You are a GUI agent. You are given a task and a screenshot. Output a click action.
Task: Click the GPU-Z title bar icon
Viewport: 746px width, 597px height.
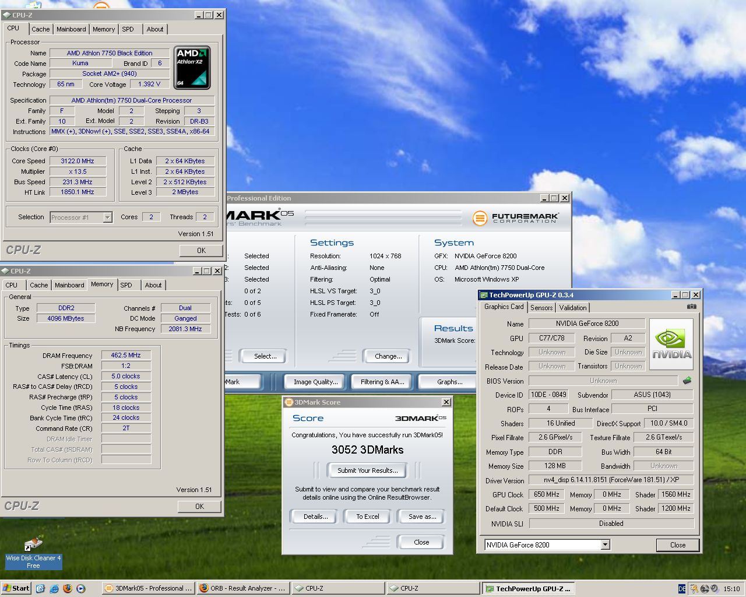[x=484, y=295]
